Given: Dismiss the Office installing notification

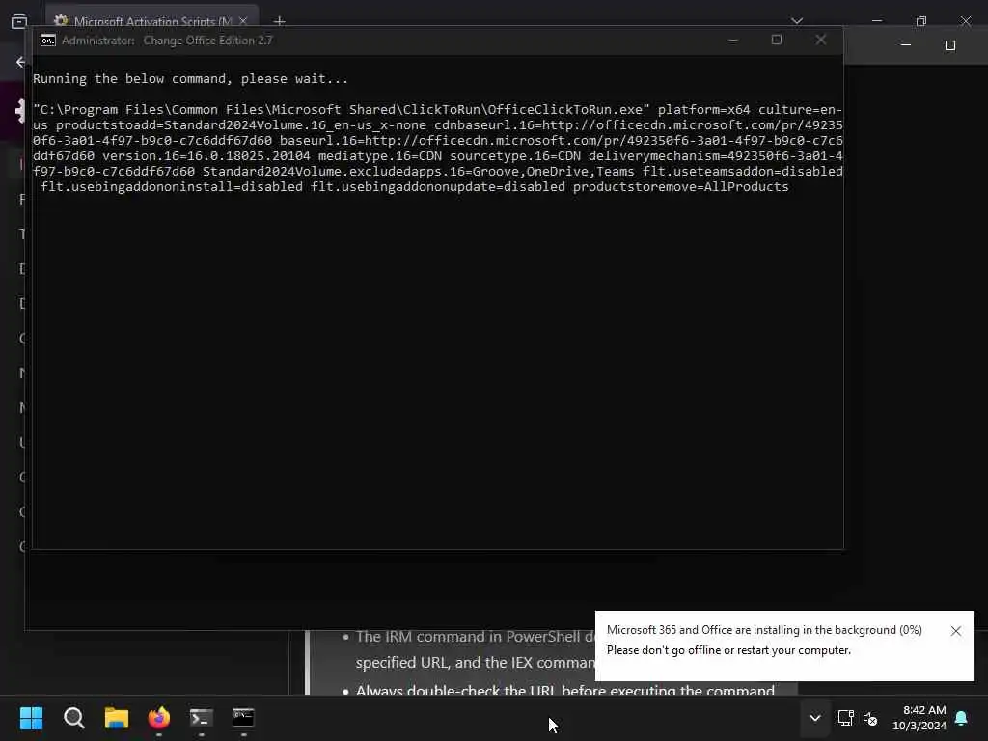Looking at the screenshot, I should click(956, 631).
